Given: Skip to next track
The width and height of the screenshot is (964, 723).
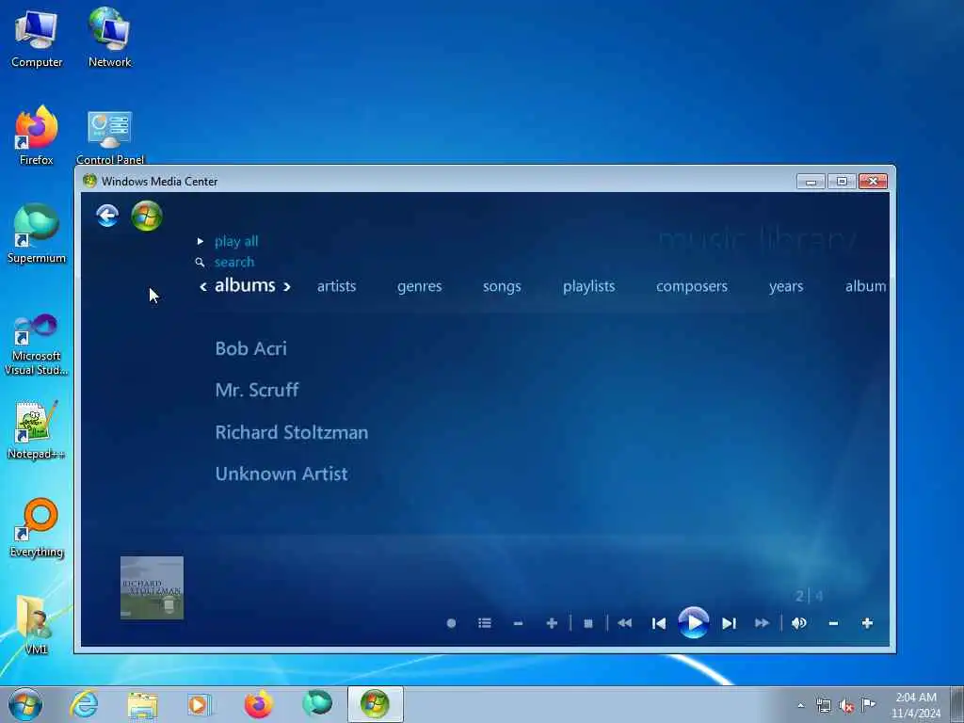Looking at the screenshot, I should [x=729, y=623].
